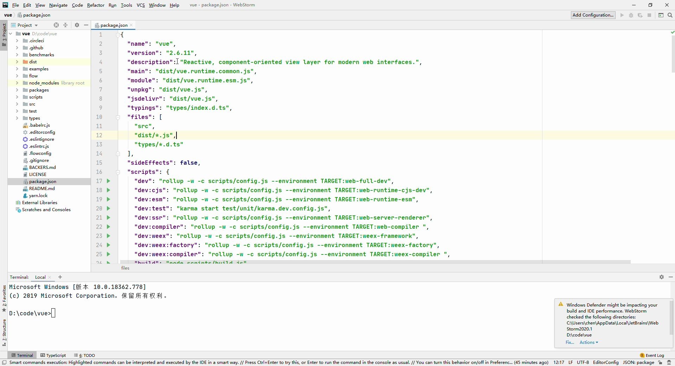Screen dimensions: 675x366
Task: Toggle read-only lock icon in status bar
Action: point(660,362)
